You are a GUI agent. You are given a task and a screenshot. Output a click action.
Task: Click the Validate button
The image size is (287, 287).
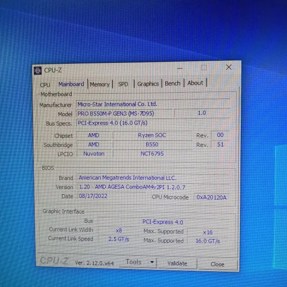coord(177,263)
